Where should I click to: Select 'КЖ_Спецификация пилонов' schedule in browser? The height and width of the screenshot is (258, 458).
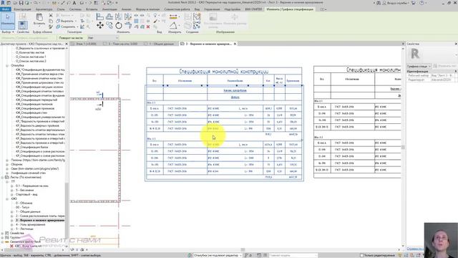(x=34, y=104)
